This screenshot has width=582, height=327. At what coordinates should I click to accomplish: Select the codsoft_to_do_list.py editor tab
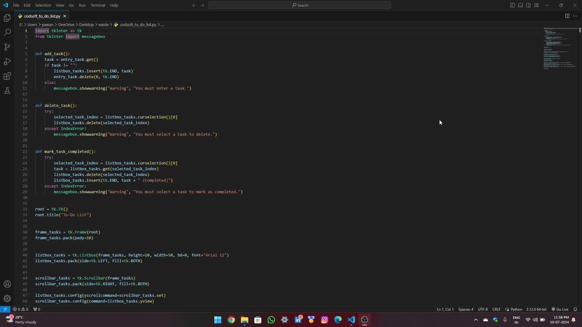[42, 16]
